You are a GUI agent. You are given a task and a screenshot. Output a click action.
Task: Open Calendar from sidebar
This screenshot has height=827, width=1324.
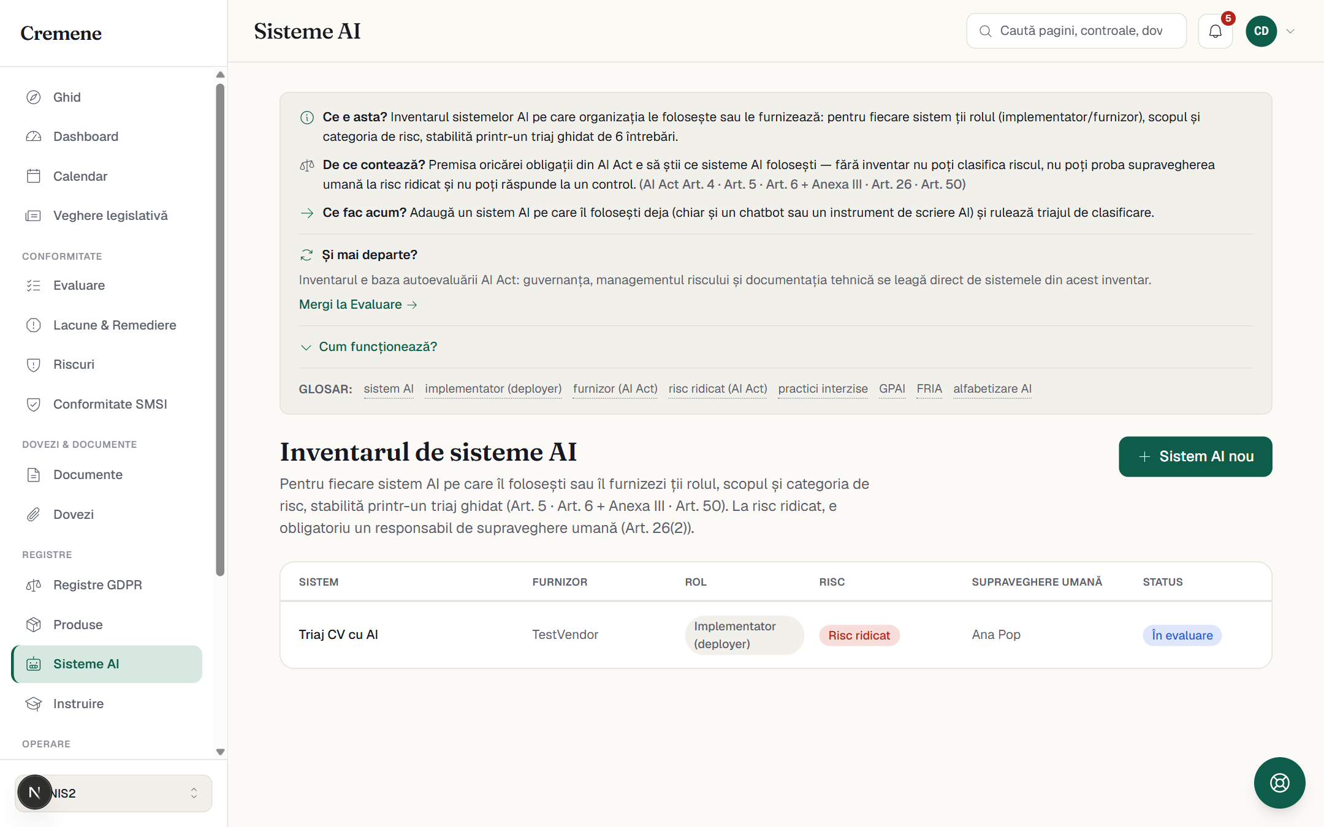pyautogui.click(x=107, y=176)
